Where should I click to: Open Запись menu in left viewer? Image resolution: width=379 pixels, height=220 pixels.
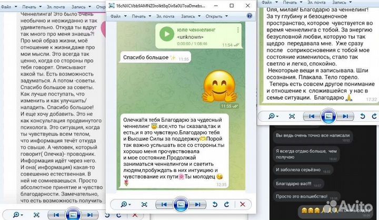(x=78, y=7)
